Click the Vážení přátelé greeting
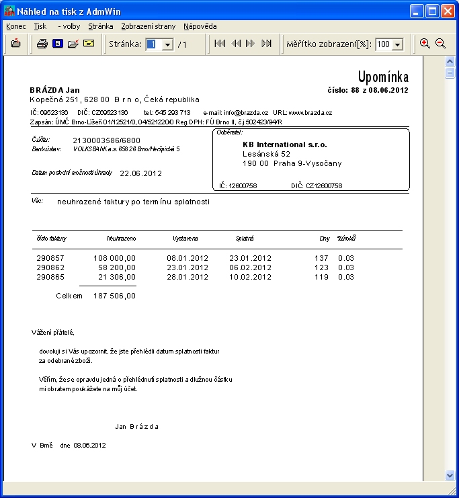This screenshot has width=459, height=498. (52, 333)
